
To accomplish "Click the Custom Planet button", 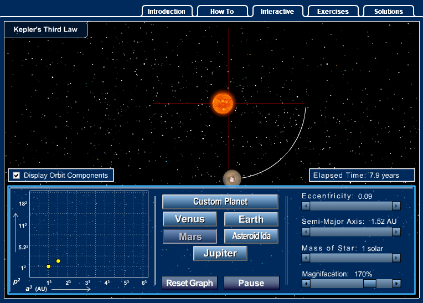I will tap(220, 202).
